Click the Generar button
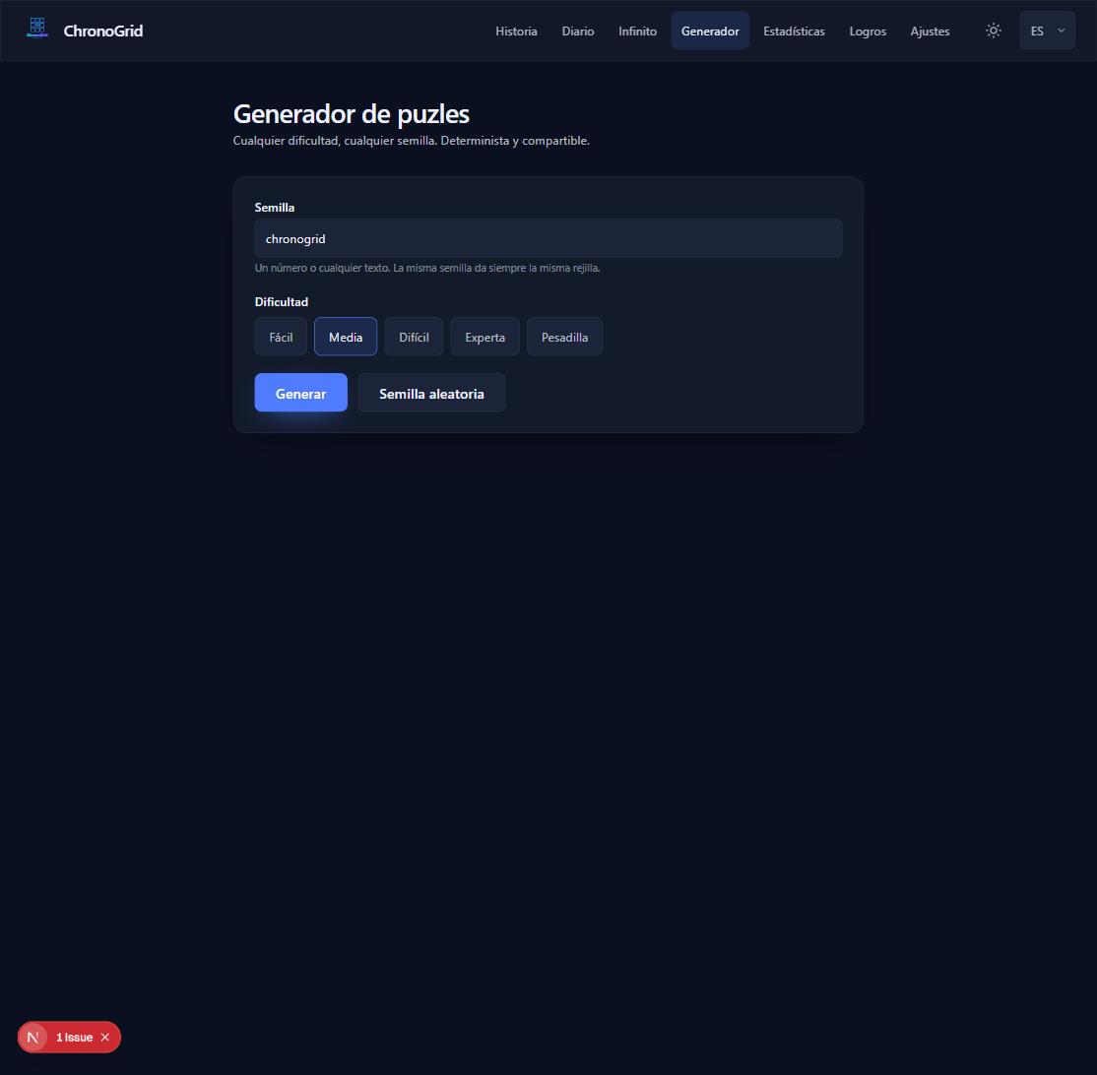 point(300,393)
